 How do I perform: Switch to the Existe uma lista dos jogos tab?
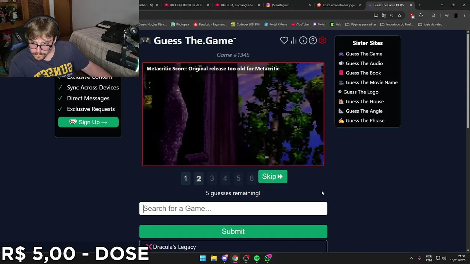[x=340, y=5]
